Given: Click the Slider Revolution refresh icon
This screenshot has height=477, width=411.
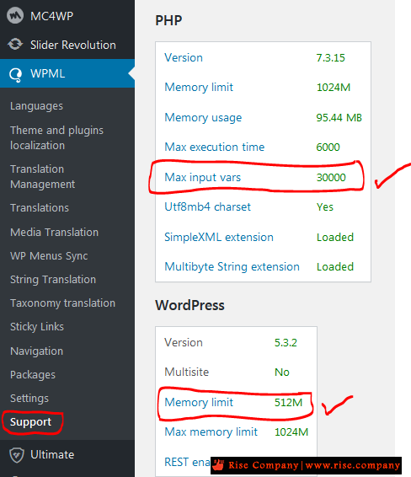Looking at the screenshot, I should [15, 45].
